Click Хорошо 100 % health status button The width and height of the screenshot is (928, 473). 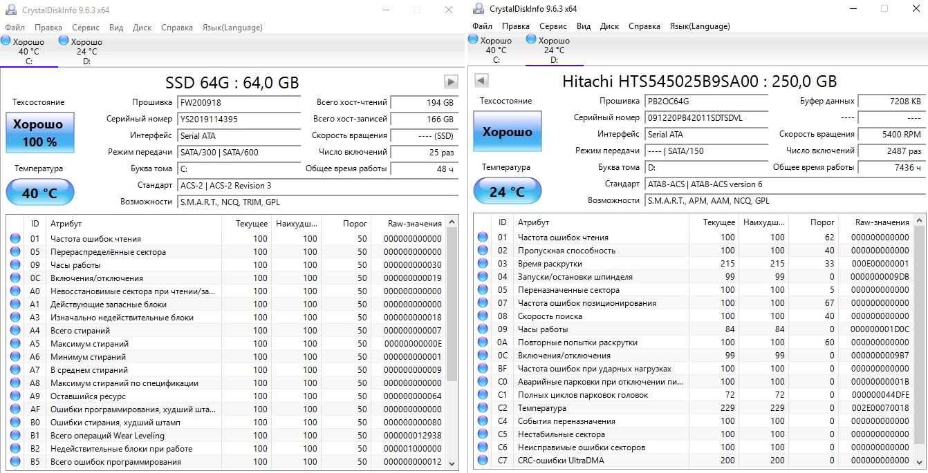click(x=39, y=133)
